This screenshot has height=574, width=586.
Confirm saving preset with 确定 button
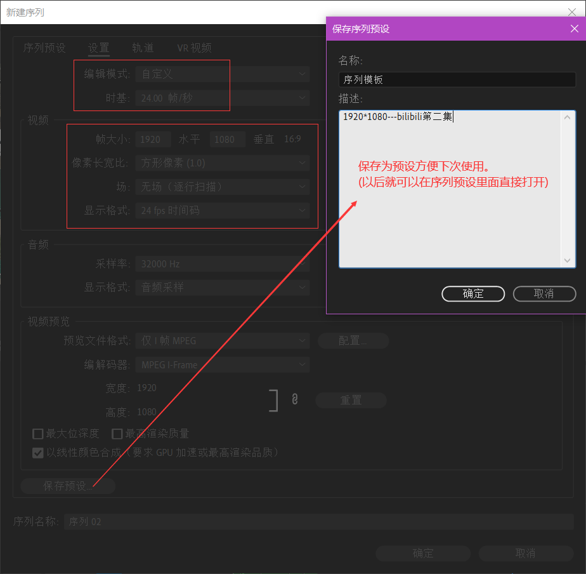pyautogui.click(x=473, y=294)
